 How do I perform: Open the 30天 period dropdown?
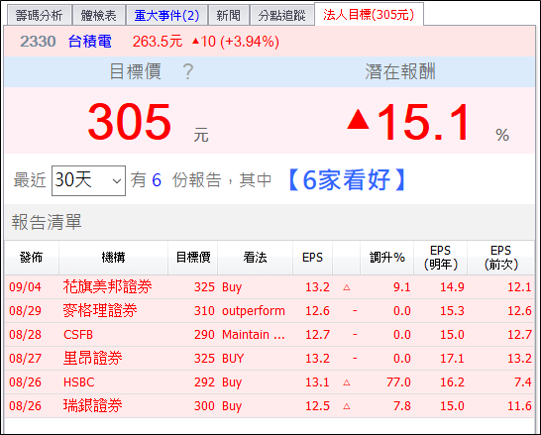click(88, 180)
